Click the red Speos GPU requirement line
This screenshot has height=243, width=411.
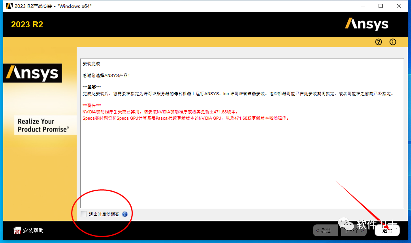coord(186,118)
